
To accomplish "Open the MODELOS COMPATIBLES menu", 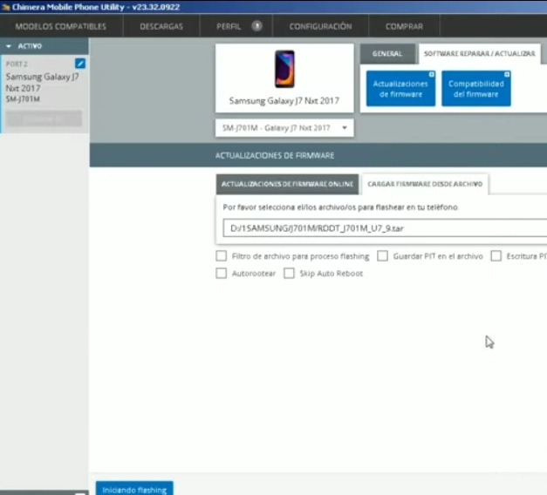I will [61, 26].
